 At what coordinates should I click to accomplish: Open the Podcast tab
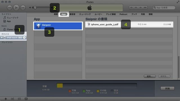pos(123,14)
